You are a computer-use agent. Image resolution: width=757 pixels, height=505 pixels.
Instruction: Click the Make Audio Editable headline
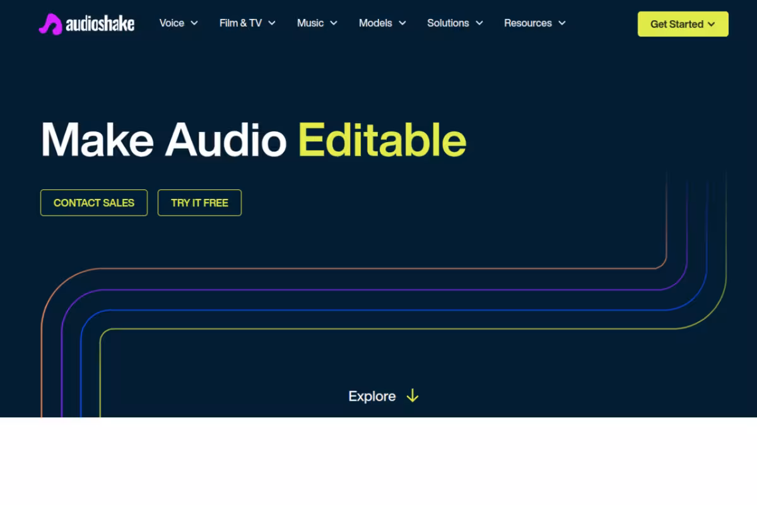click(254, 139)
